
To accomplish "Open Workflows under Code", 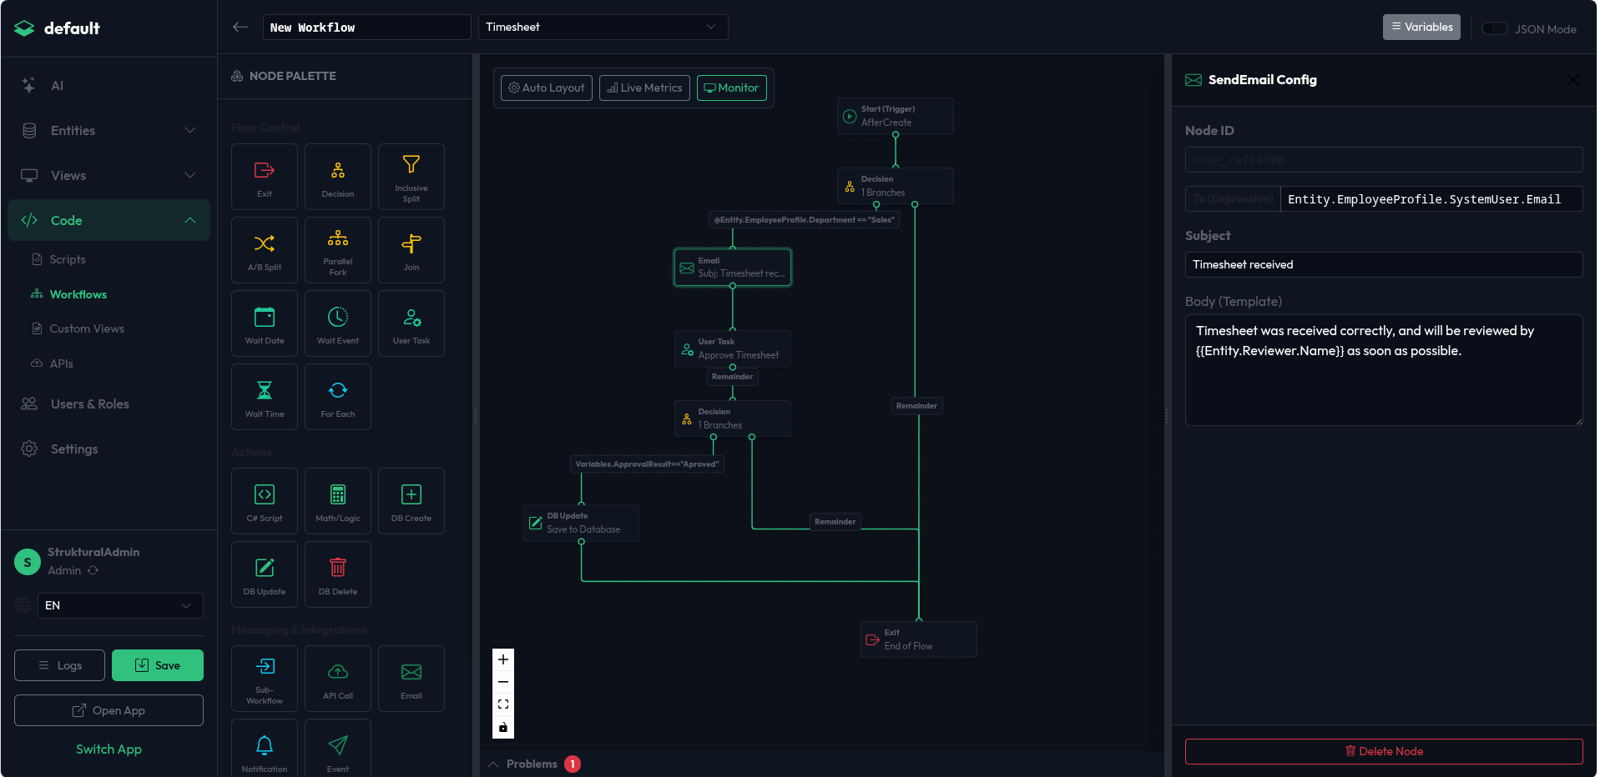I will click(78, 294).
